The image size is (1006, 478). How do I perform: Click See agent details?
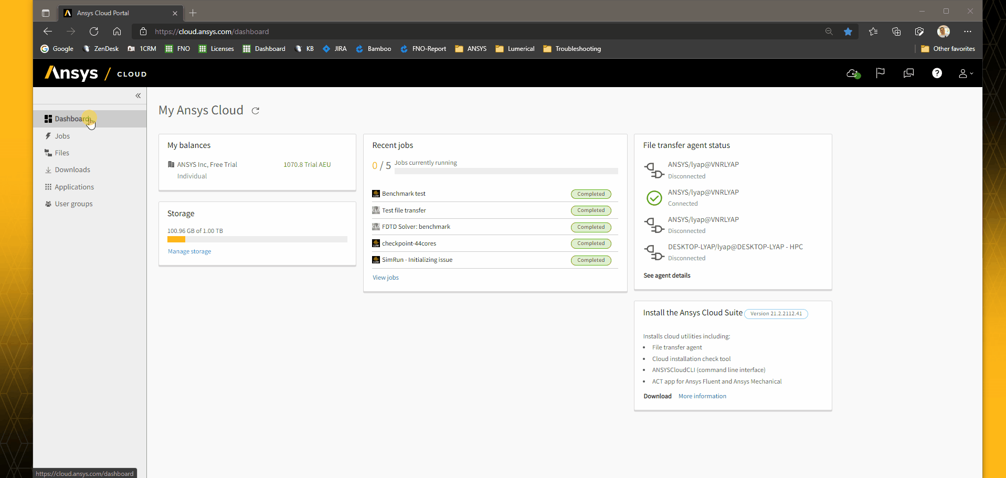point(666,275)
